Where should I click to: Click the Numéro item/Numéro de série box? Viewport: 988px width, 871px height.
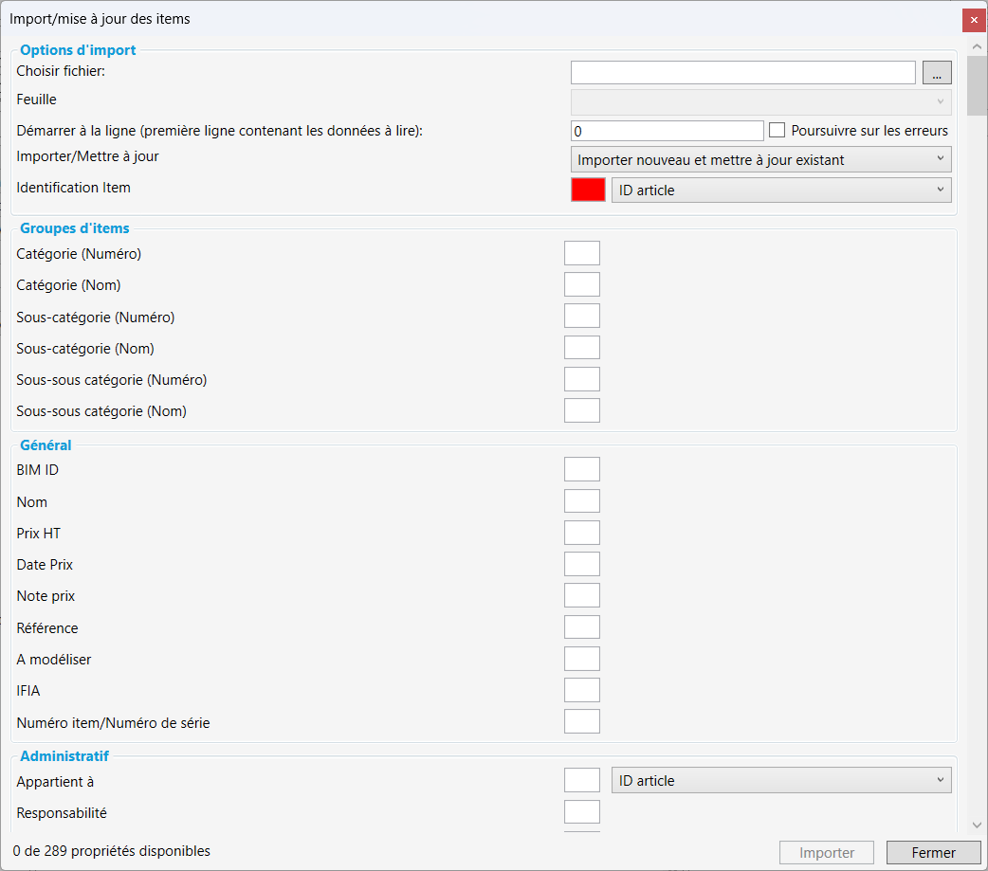pyautogui.click(x=582, y=721)
